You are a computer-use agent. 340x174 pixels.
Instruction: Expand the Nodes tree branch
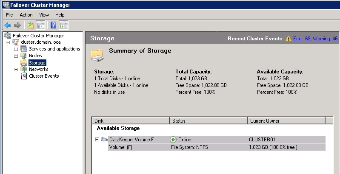point(16,56)
